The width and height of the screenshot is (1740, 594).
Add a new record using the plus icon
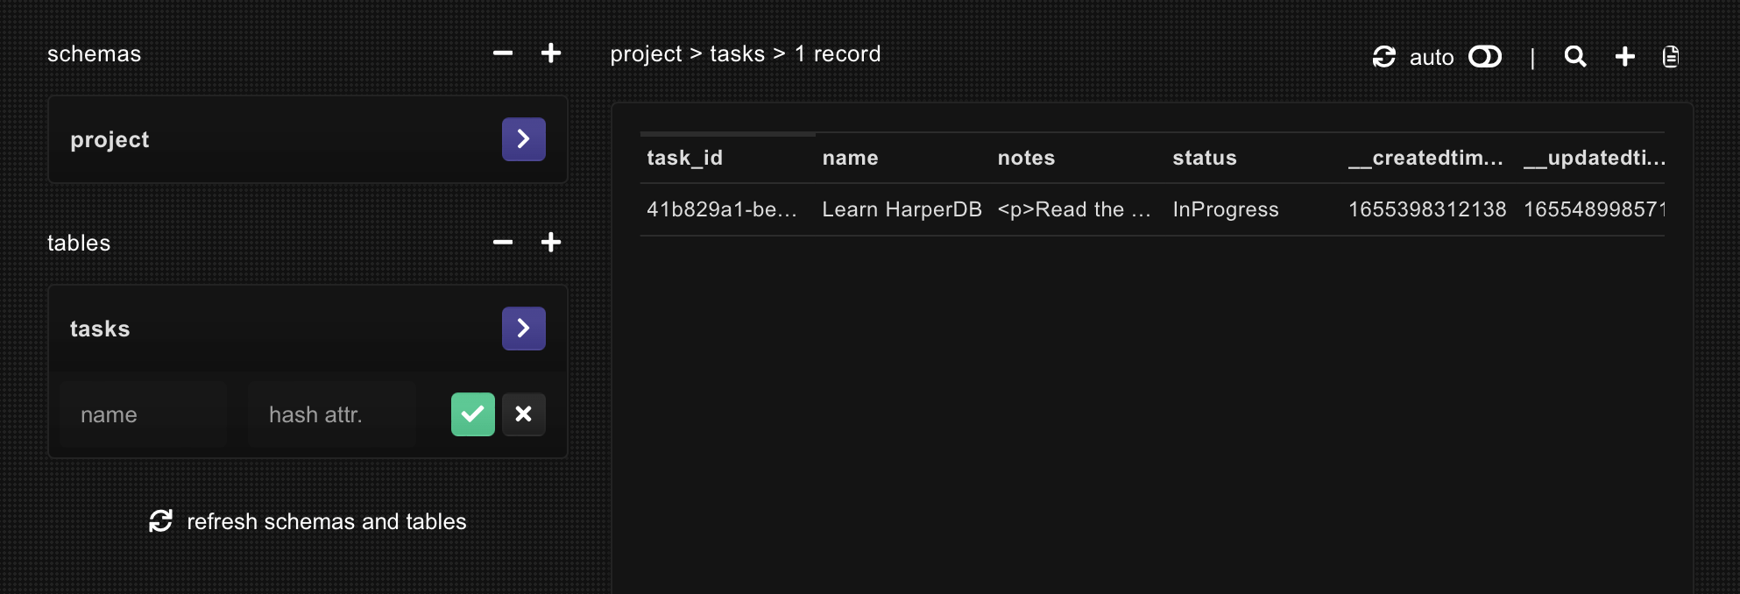click(1624, 56)
